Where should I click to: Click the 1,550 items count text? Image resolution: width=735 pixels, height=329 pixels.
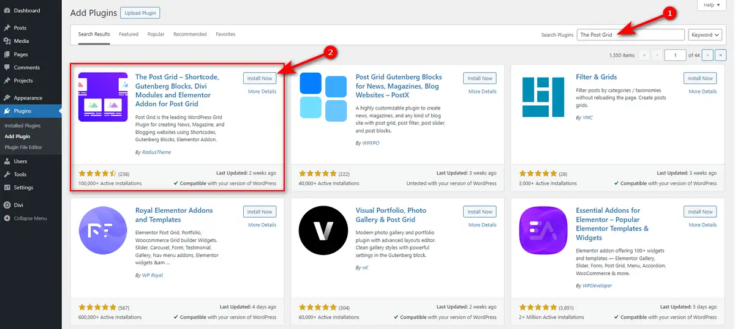(x=622, y=56)
